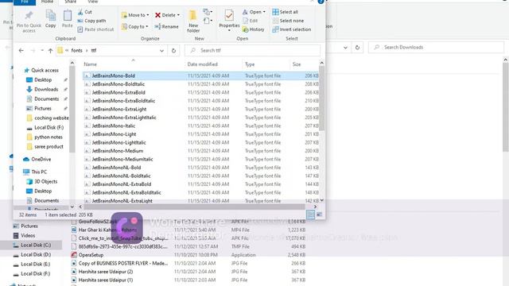Create a New folder
Screen dimensions: 509x286
[193, 21]
